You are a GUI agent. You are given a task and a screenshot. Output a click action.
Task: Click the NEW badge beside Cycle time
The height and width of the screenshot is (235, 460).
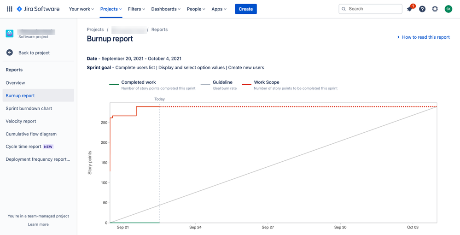pos(48,147)
